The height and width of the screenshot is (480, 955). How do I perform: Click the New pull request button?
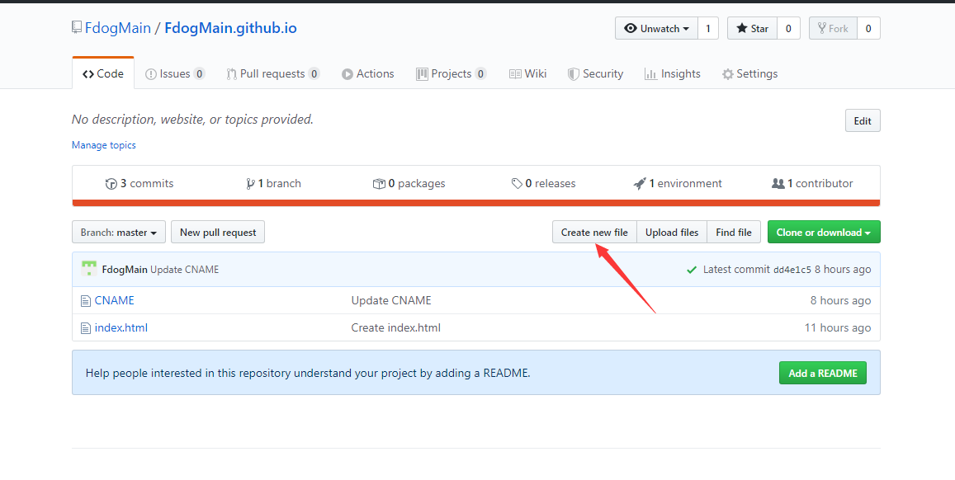tap(218, 232)
